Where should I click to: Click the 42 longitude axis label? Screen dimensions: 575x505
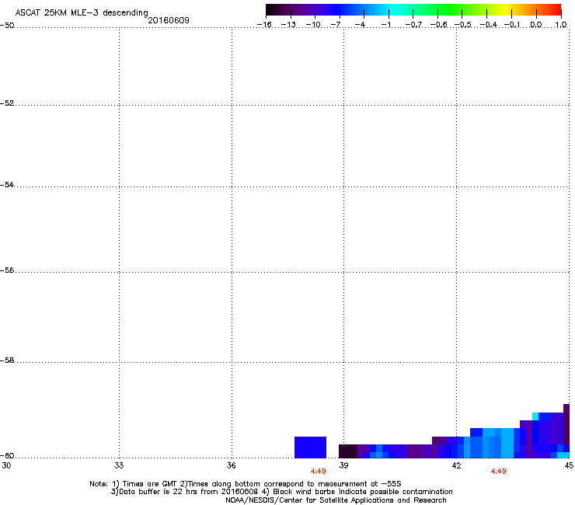(x=456, y=465)
